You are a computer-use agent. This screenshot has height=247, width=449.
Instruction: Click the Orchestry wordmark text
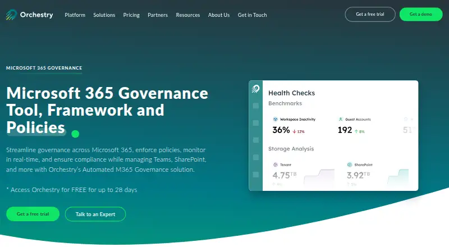click(x=36, y=15)
